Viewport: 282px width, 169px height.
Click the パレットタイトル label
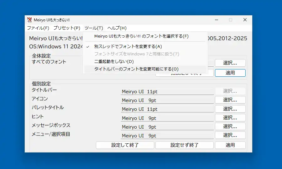coord(48,107)
